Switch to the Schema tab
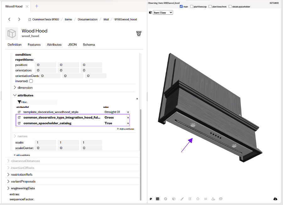The height and width of the screenshot is (205, 283). 89,45
